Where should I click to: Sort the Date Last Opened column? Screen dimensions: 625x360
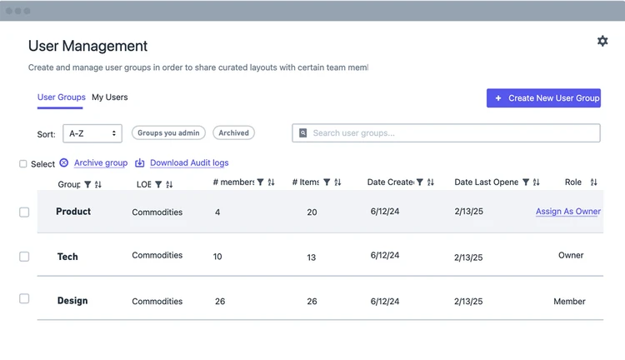536,182
